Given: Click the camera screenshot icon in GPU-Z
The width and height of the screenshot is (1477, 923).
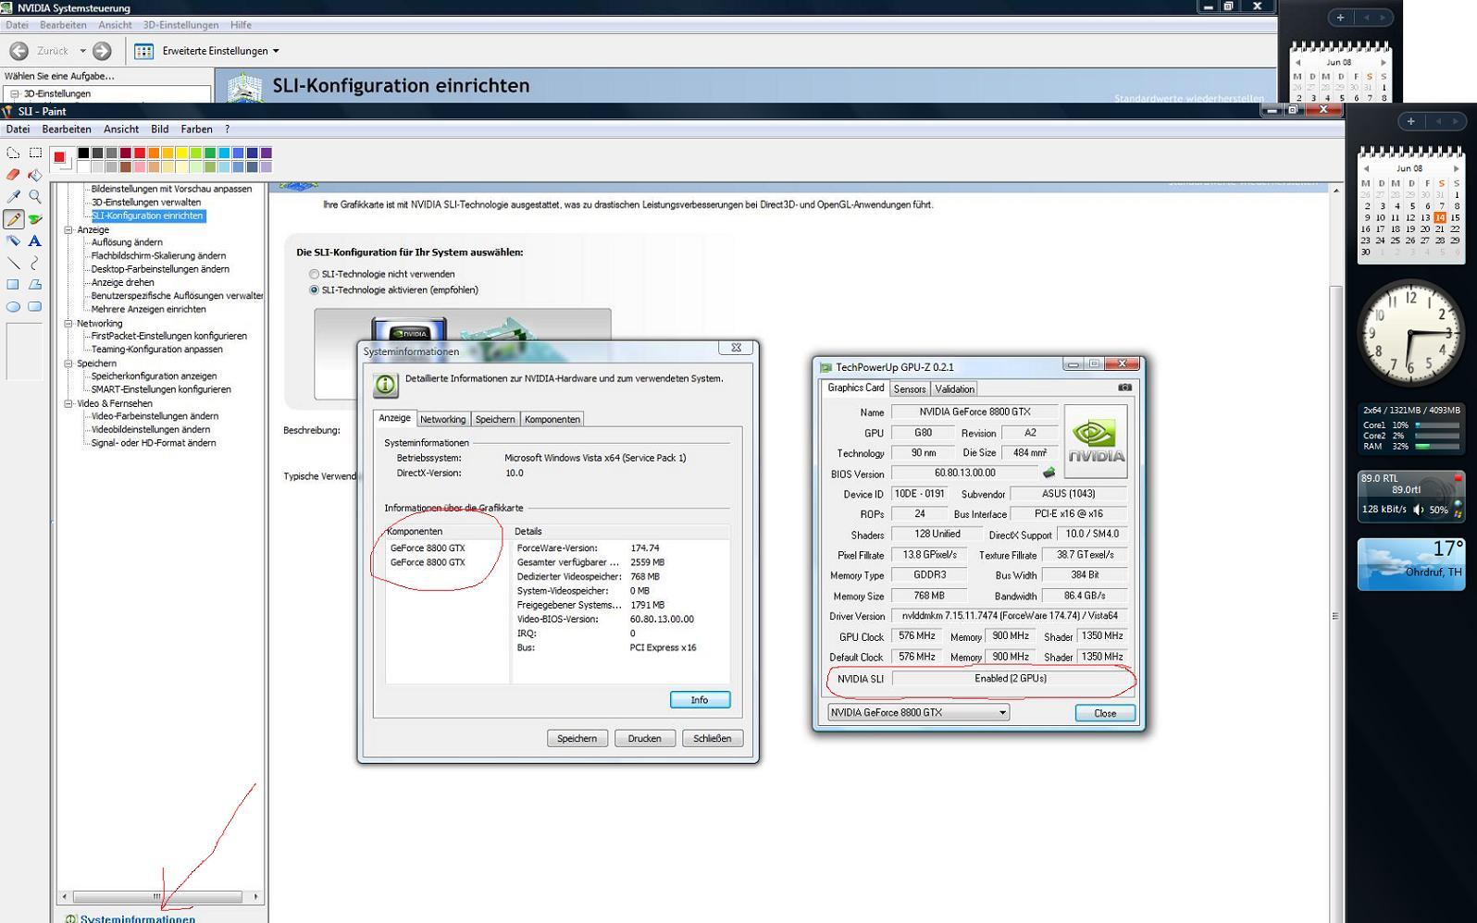Looking at the screenshot, I should tap(1124, 388).
